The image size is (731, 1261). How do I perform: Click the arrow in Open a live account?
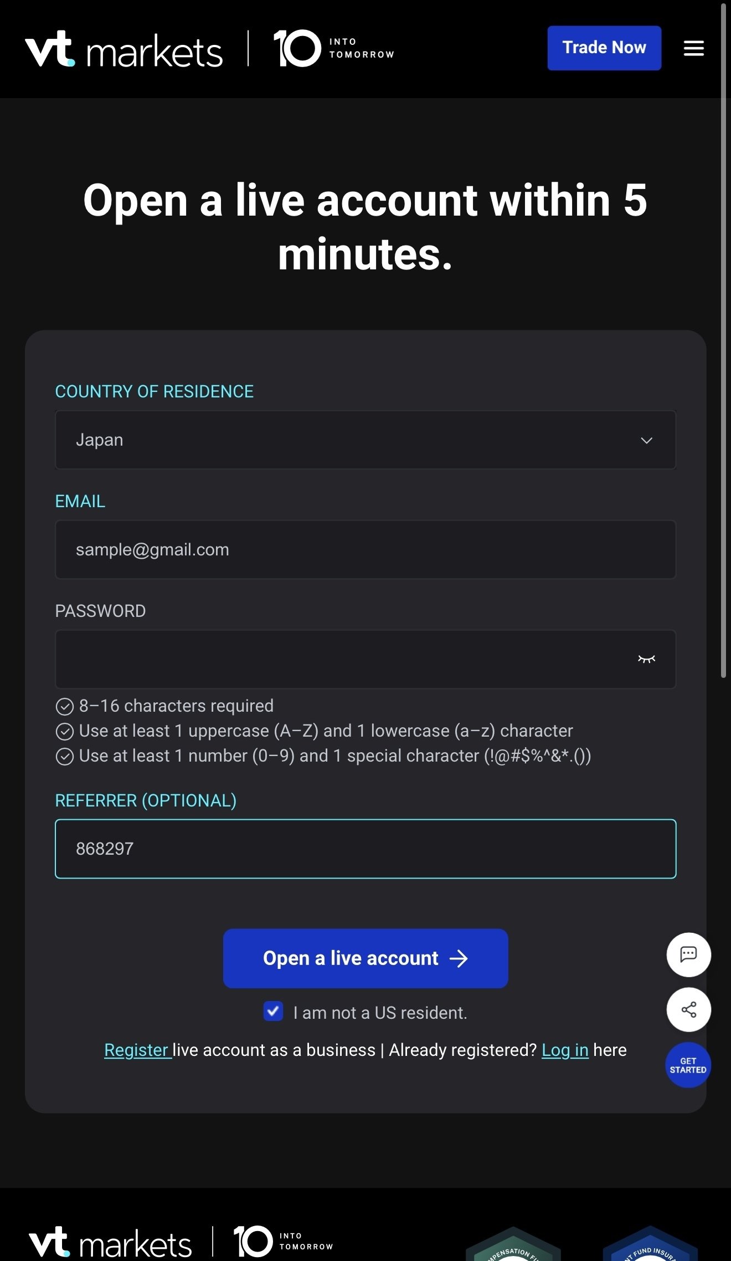click(x=459, y=958)
